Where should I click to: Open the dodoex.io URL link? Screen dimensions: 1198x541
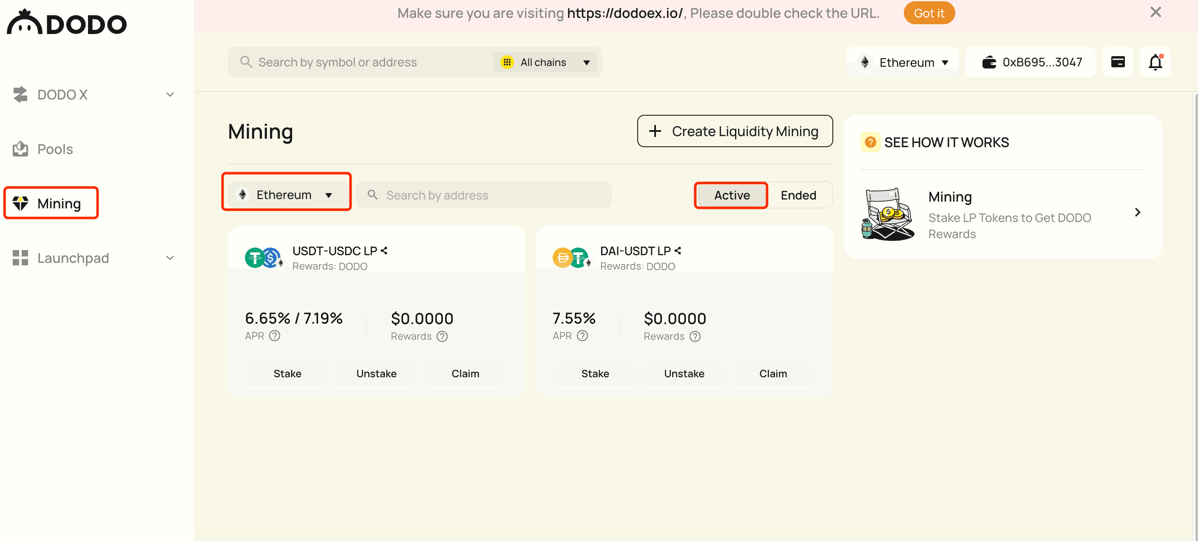pos(625,13)
